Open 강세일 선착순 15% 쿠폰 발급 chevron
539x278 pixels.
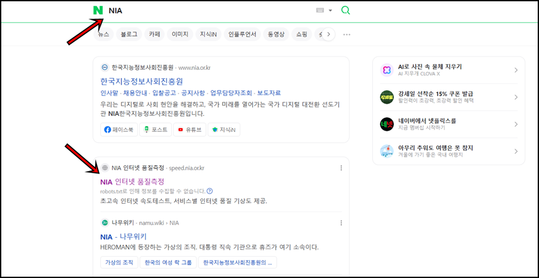[516, 97]
